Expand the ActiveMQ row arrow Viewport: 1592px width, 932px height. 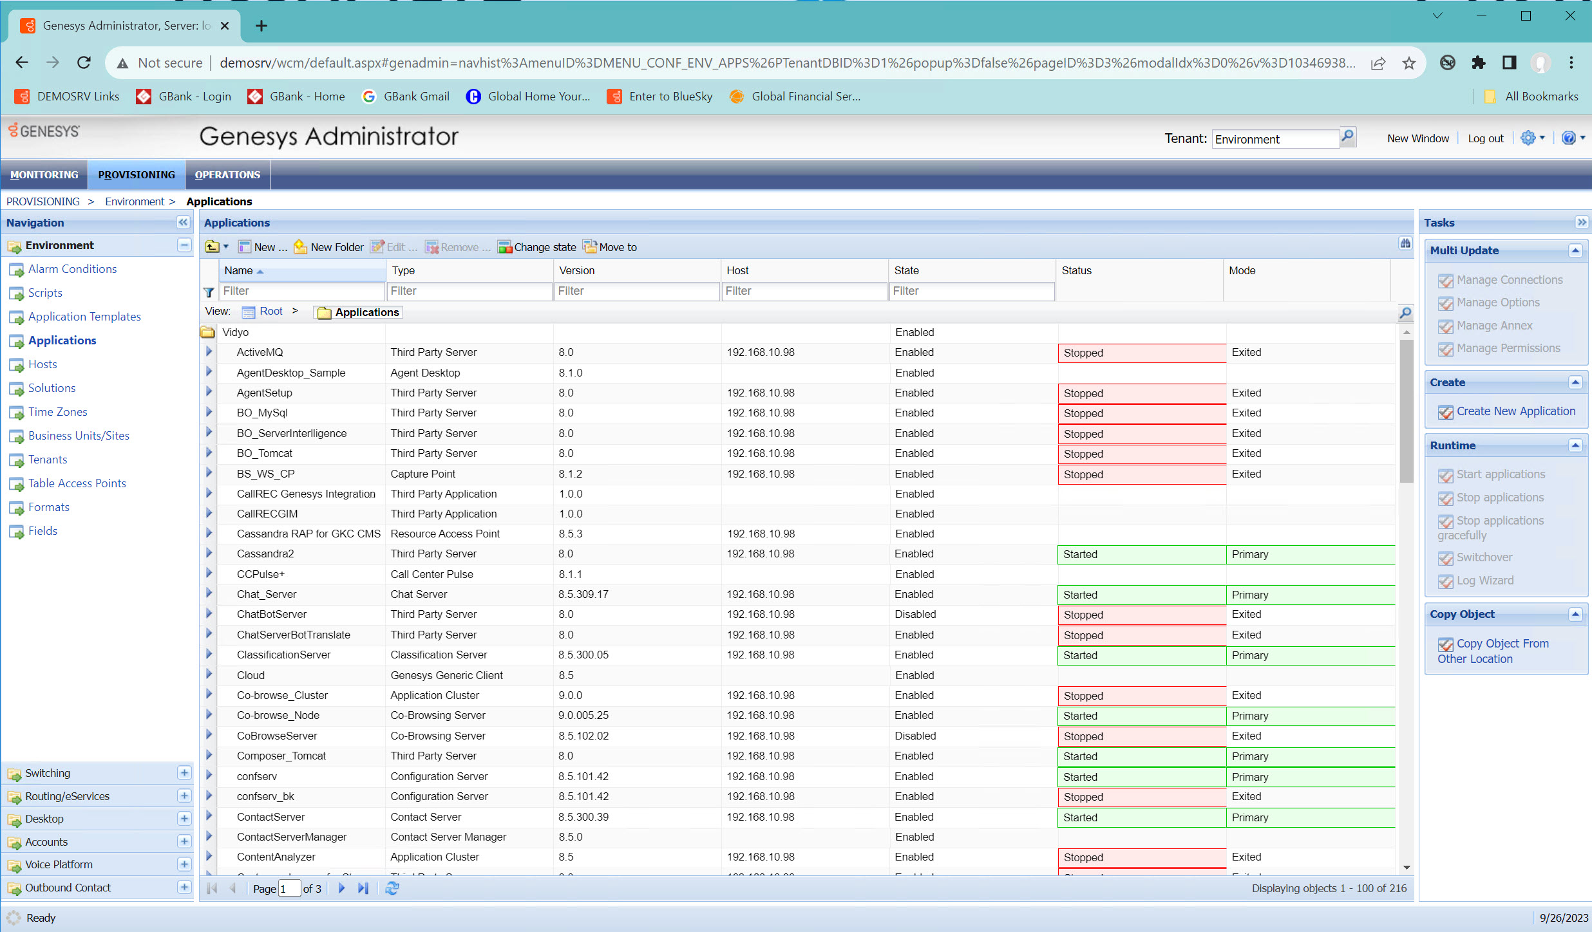pos(209,352)
